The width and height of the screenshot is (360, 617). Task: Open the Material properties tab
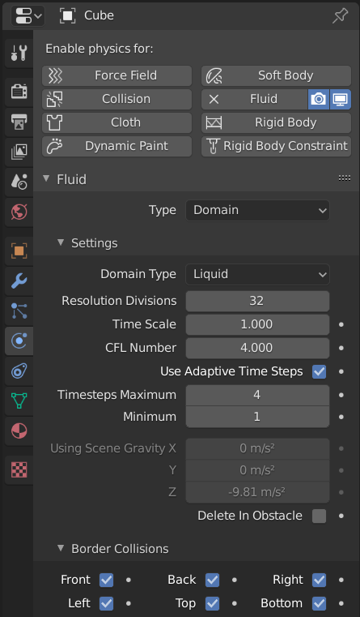pyautogui.click(x=19, y=431)
